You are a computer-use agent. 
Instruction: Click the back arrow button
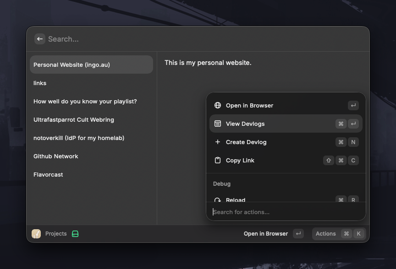(x=40, y=39)
